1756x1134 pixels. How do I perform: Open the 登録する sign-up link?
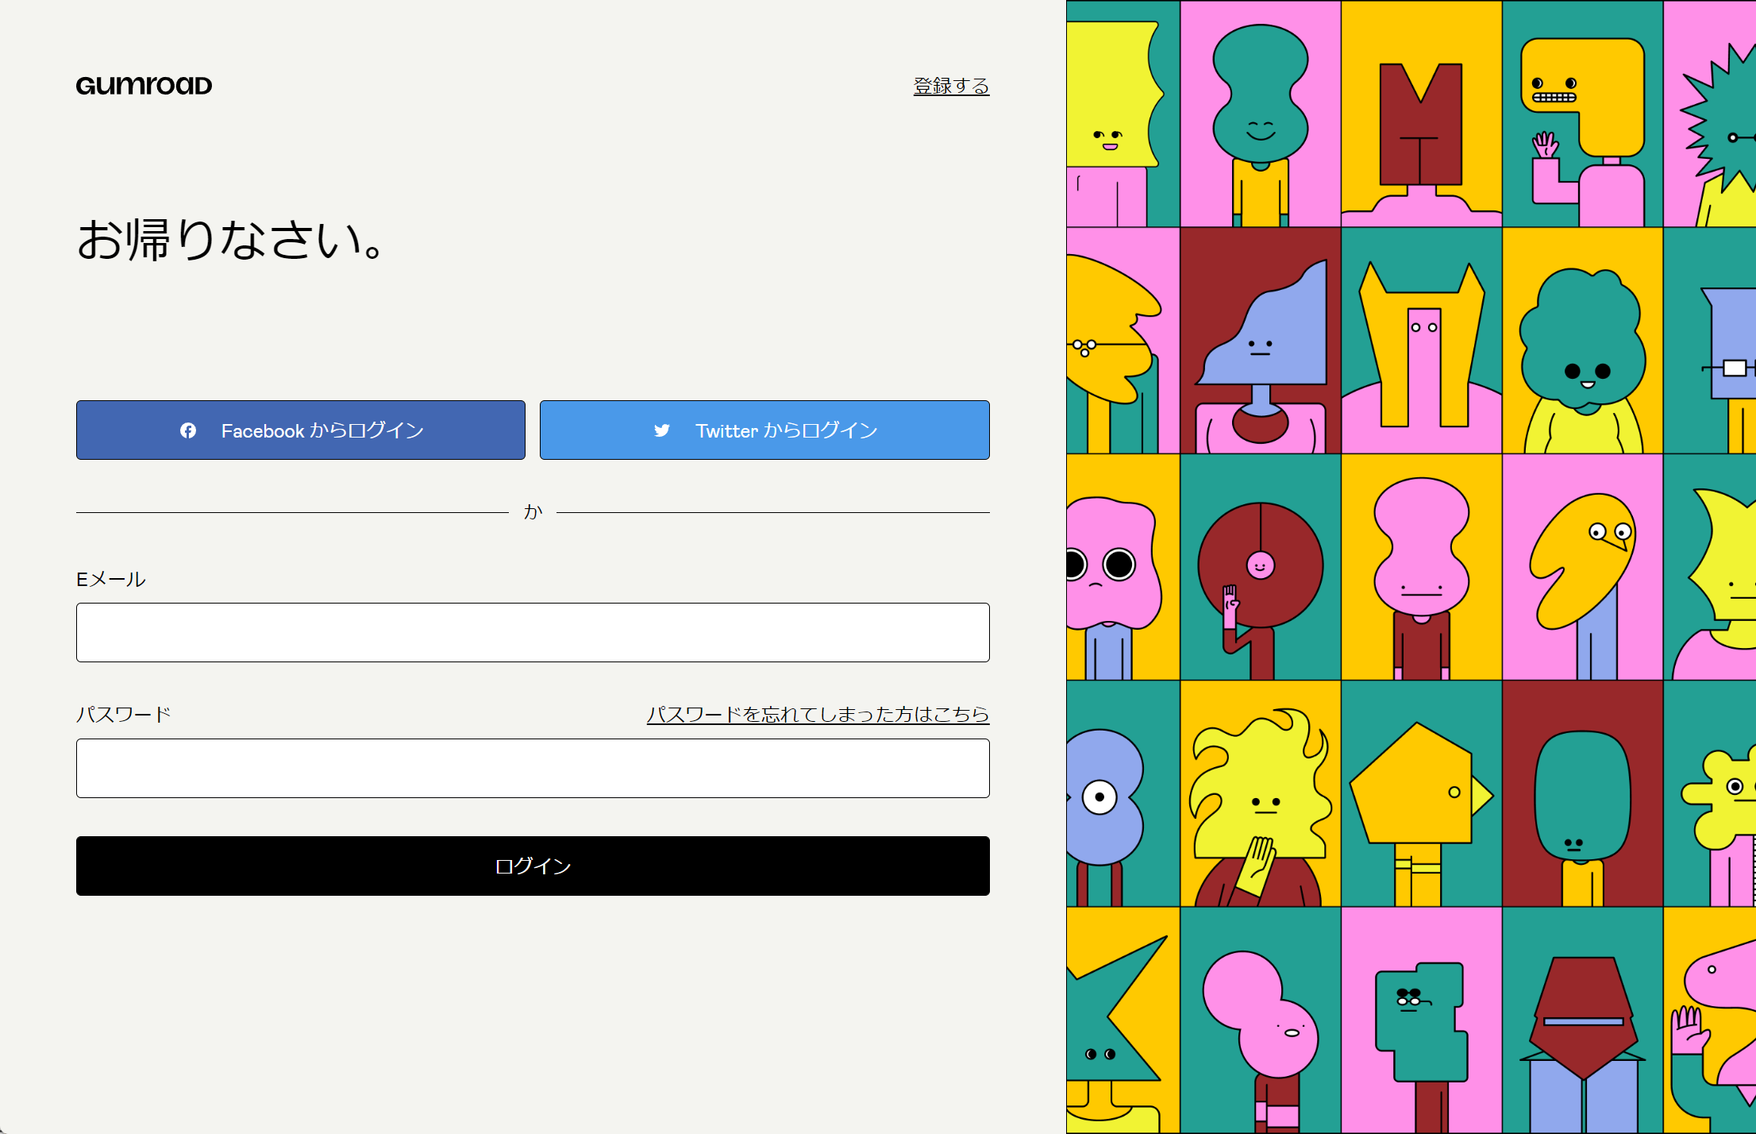click(951, 86)
